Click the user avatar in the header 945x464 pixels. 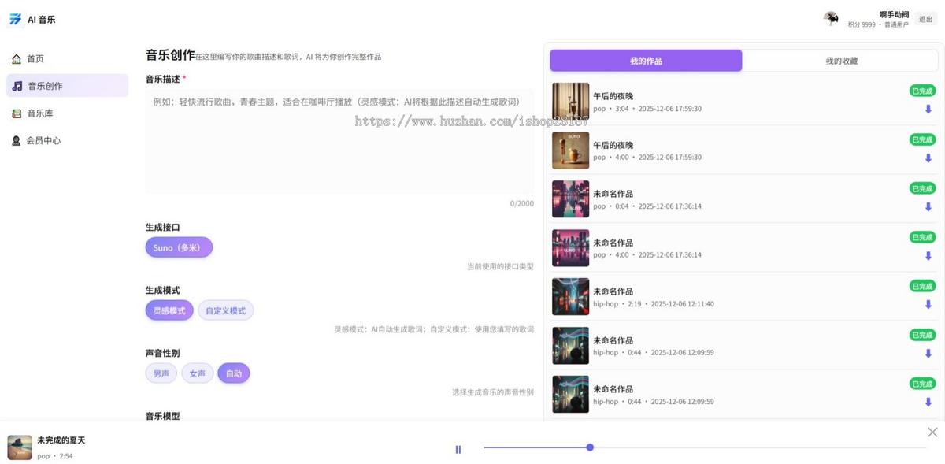click(831, 18)
